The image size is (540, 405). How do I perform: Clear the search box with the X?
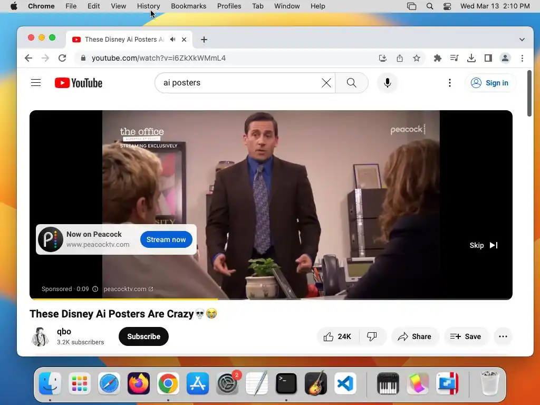pos(326,83)
